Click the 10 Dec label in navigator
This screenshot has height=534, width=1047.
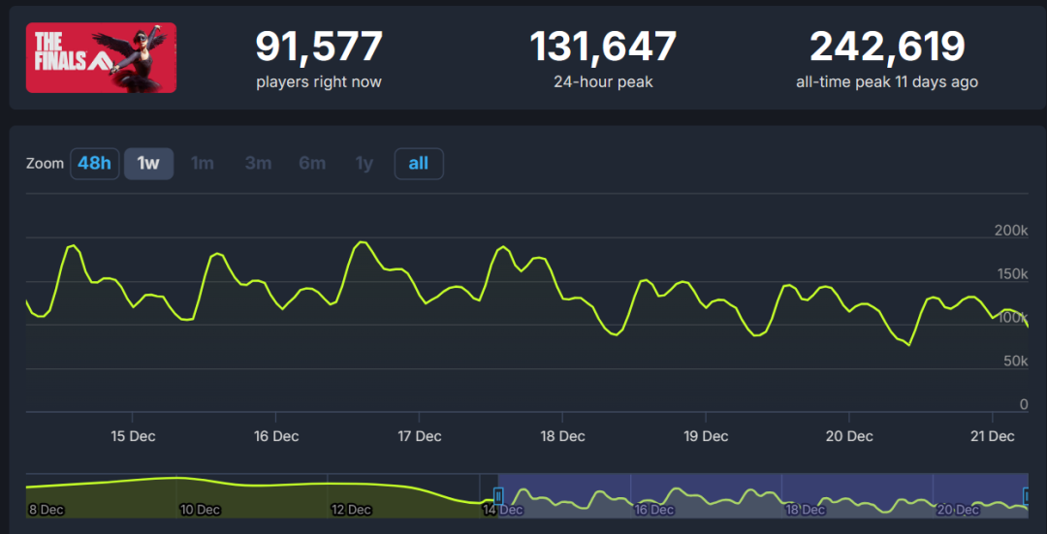[200, 510]
